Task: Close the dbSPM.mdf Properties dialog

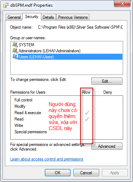Action: click(122, 4)
